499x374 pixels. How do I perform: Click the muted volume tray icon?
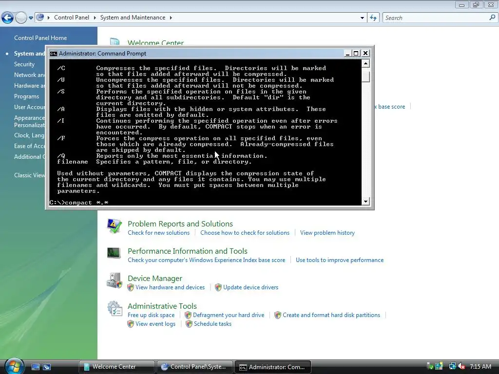click(461, 366)
